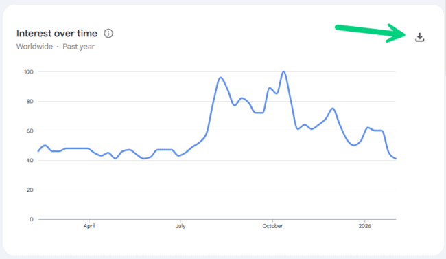The image size is (446, 259).
Task: Click the '80' y-axis value
Action: 30,102
